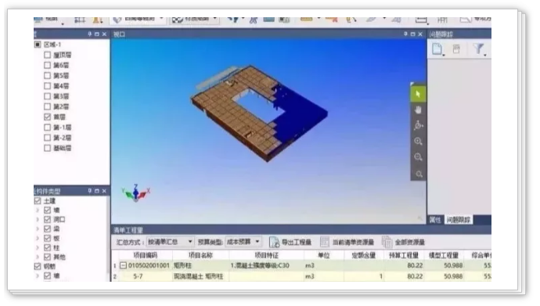Check the 第5层 floor checkbox
Viewport: 540px width, 306px height.
(x=47, y=76)
